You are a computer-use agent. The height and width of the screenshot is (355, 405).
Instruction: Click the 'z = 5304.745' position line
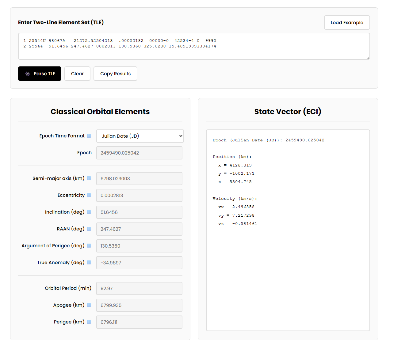click(235, 181)
